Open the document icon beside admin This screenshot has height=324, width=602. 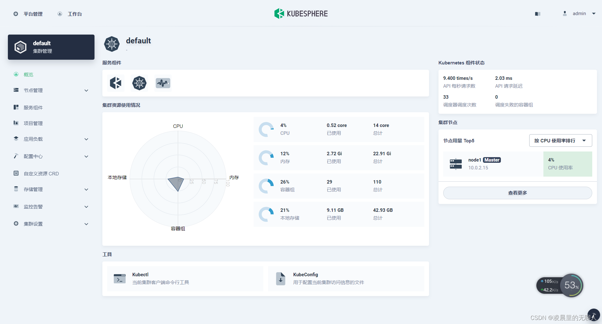(x=538, y=14)
